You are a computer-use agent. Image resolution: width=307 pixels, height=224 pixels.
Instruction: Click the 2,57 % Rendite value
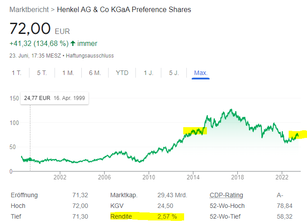coord(168,216)
